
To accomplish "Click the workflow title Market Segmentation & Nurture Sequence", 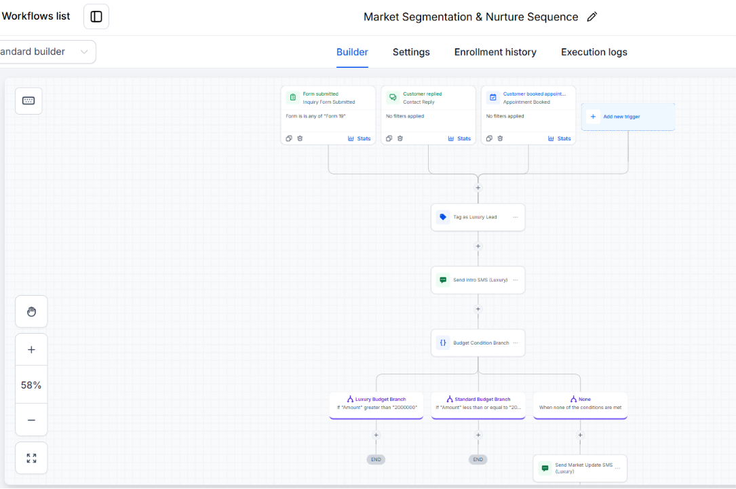I will (x=471, y=17).
